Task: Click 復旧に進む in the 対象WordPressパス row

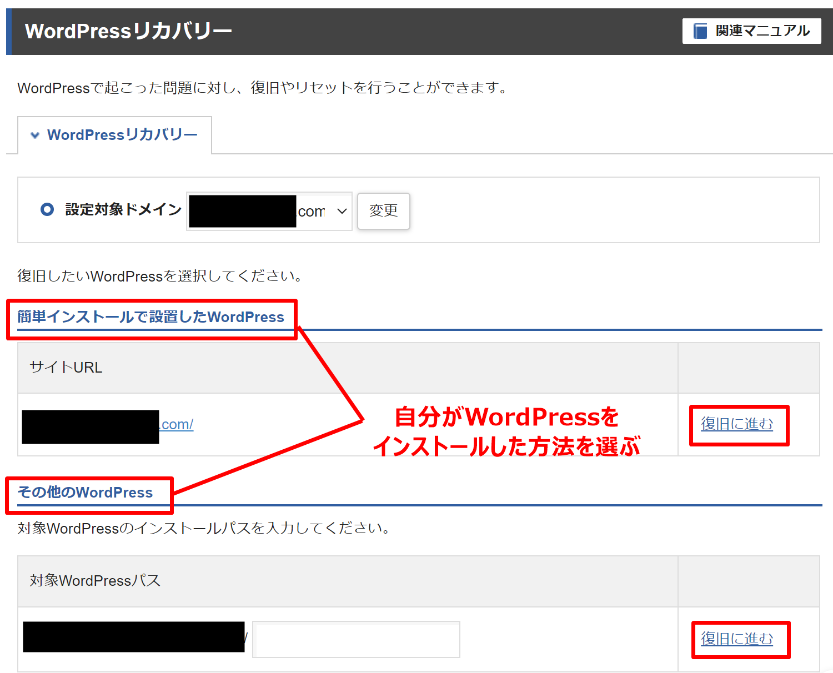Action: pyautogui.click(x=737, y=639)
